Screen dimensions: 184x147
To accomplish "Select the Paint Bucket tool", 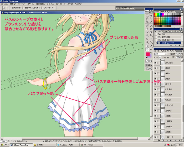I will (x=151, y=32).
